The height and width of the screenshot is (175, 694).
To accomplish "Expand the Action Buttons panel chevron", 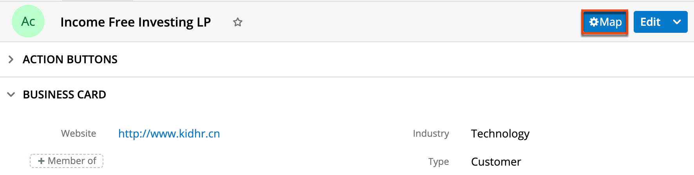I will pyautogui.click(x=11, y=59).
